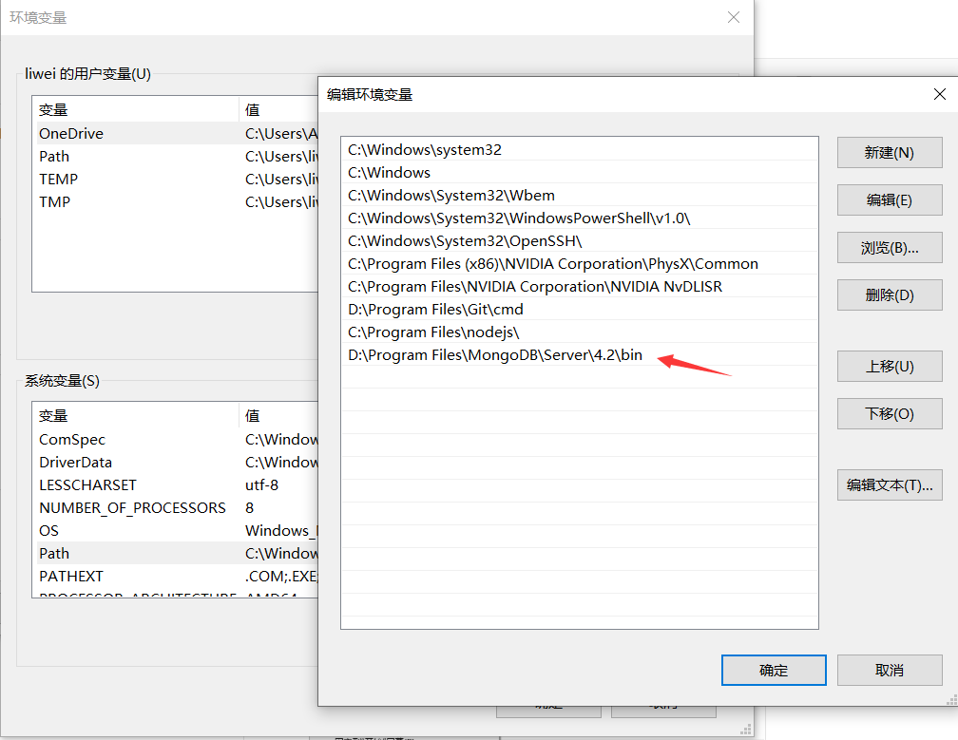Select the Git\cmd path entry
Image resolution: width=958 pixels, height=740 pixels.
[579, 309]
